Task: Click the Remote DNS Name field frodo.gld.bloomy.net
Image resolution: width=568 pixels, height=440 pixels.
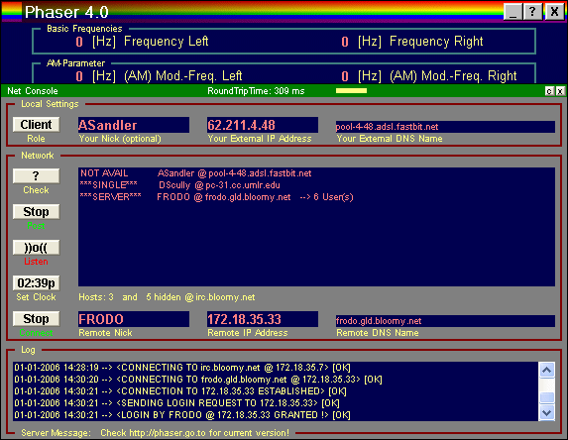Action: [445, 321]
